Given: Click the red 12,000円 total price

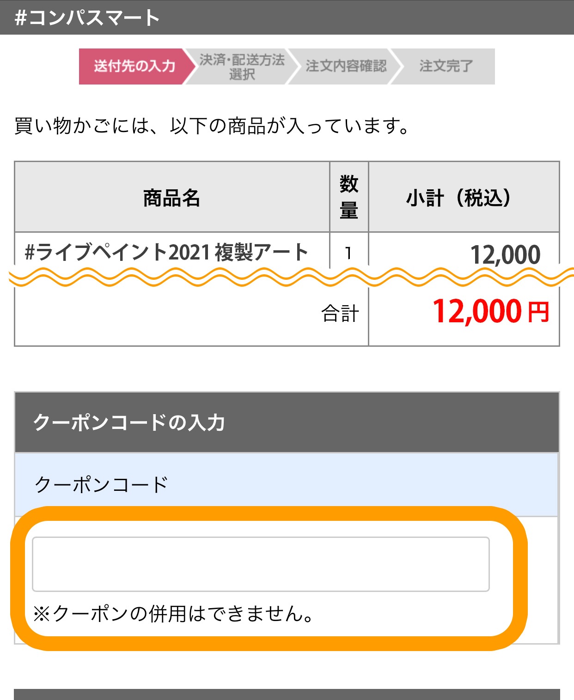Looking at the screenshot, I should (490, 312).
